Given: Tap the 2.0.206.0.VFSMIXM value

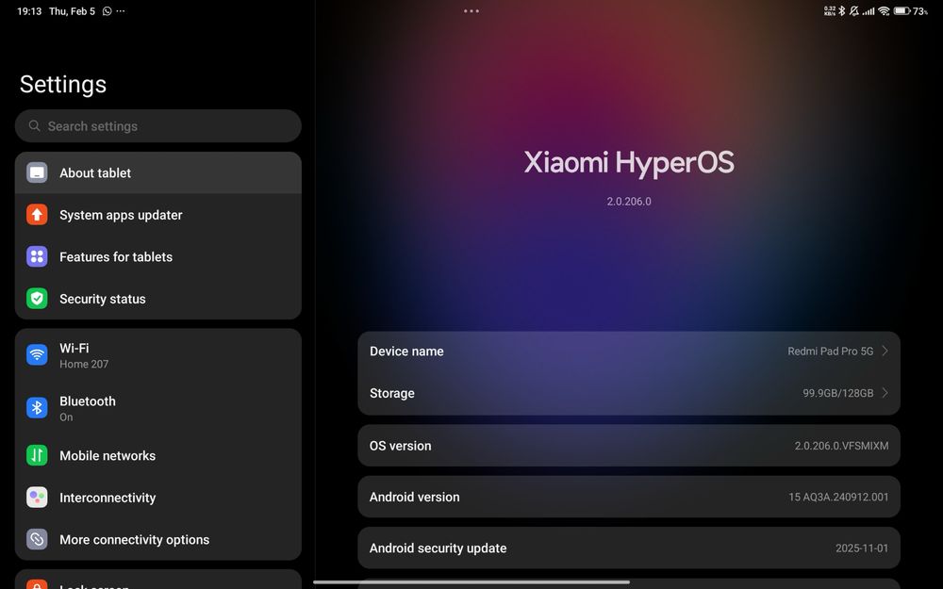Looking at the screenshot, I should pos(841,446).
